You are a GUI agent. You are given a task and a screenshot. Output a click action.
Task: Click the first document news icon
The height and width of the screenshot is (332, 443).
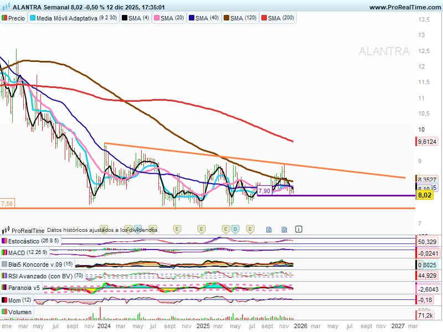(x=269, y=229)
